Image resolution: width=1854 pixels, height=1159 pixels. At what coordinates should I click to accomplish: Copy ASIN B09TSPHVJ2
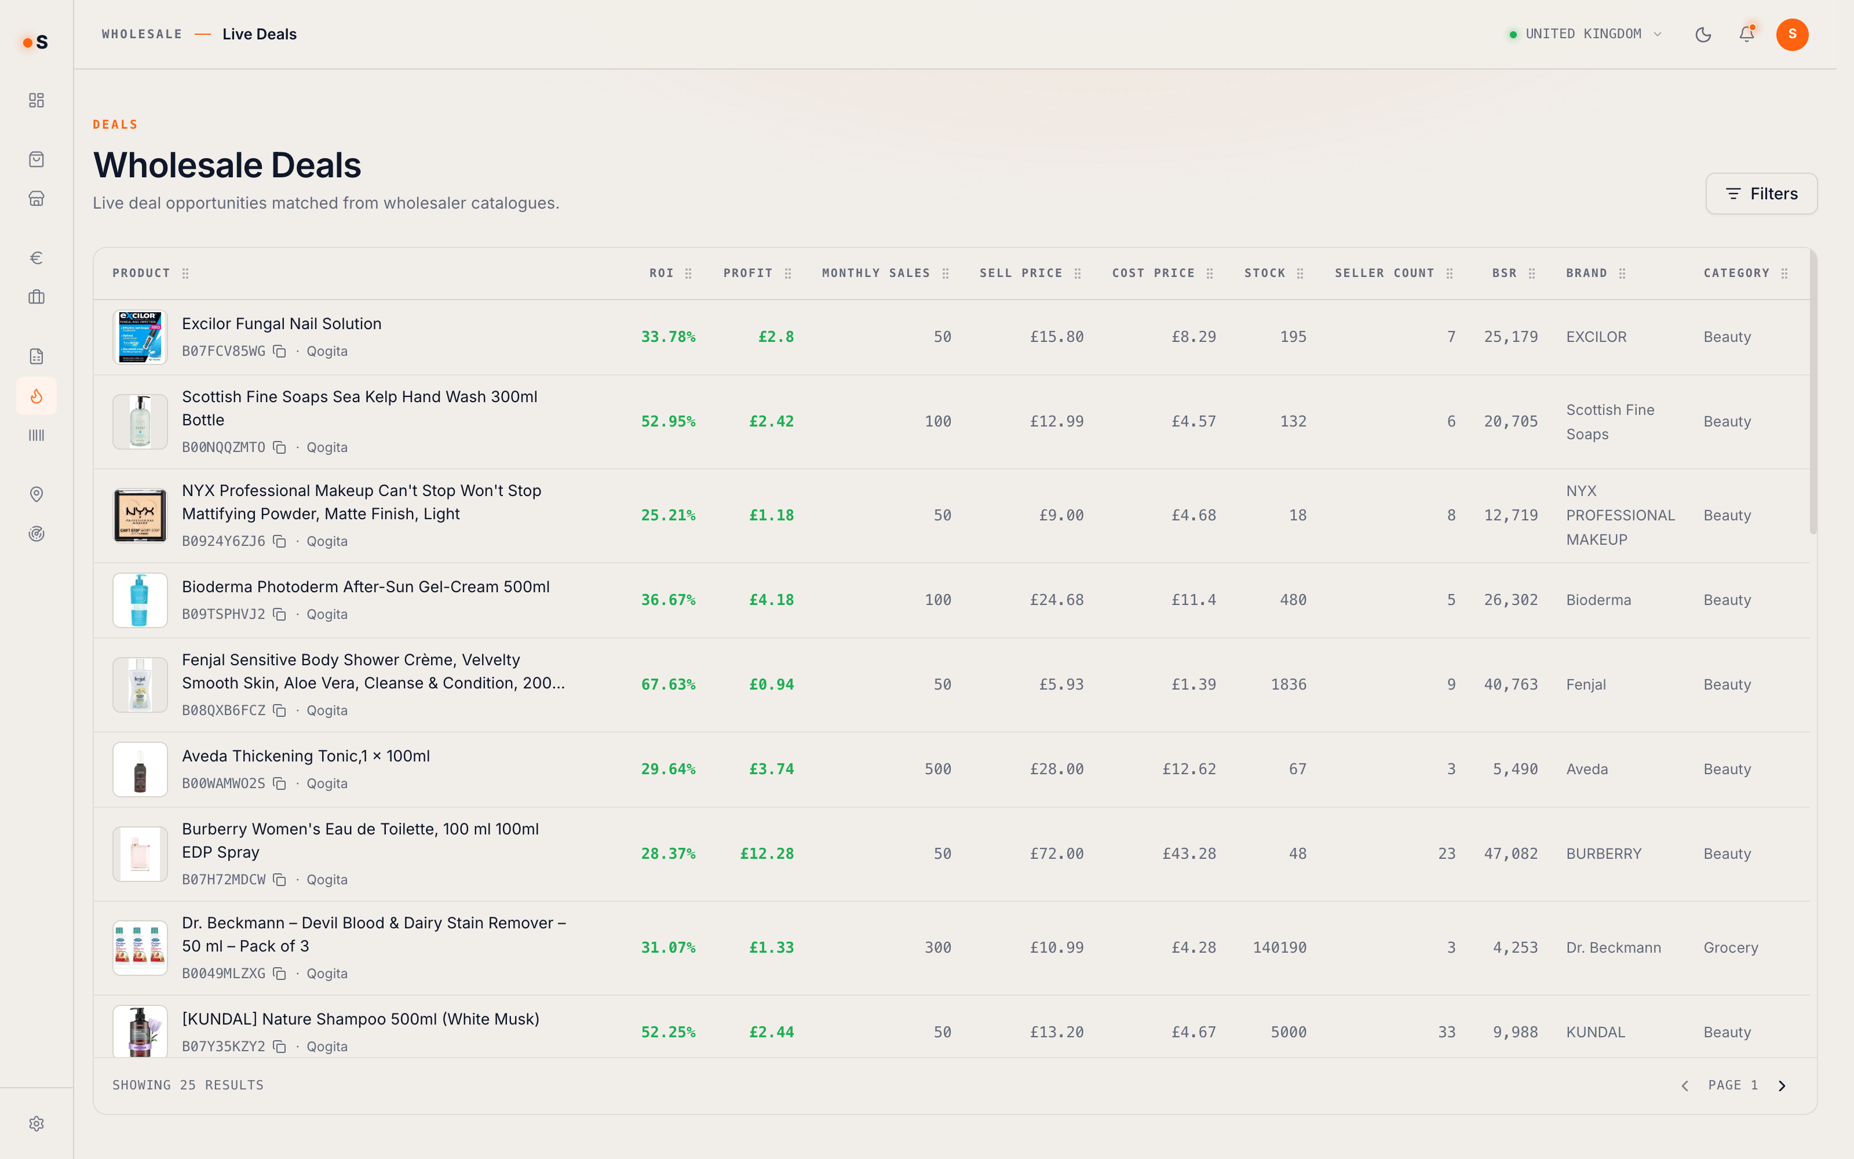tap(280, 614)
